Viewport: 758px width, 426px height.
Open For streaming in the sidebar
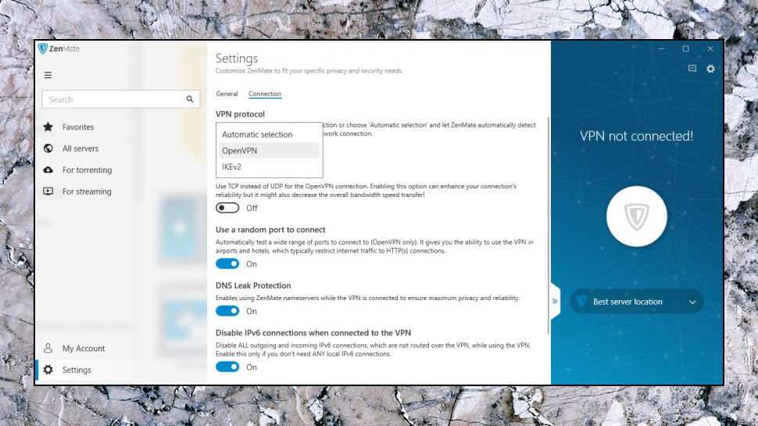[87, 192]
